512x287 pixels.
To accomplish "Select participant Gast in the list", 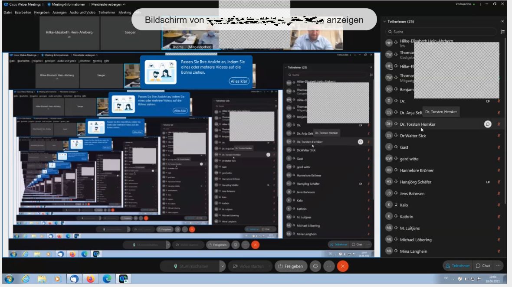I will [443, 147].
